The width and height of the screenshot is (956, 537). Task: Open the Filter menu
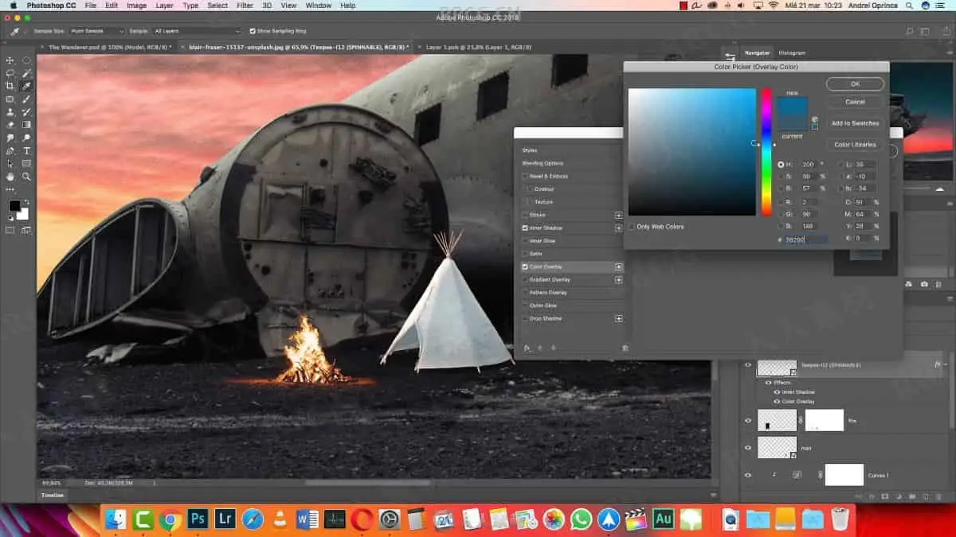click(245, 6)
